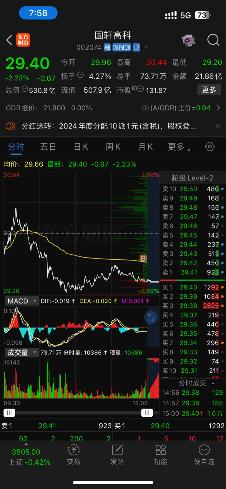The image size is (226, 489).
Task: Tap the B buy marker on the chart
Action: coord(143,258)
